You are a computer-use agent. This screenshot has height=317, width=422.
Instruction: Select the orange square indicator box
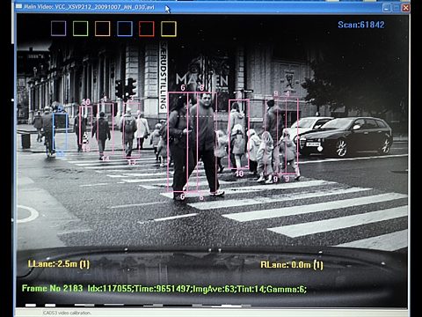tap(102, 29)
